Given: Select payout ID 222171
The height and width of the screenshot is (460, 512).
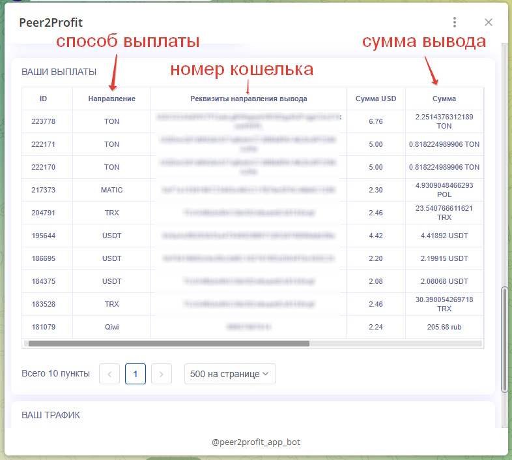Looking at the screenshot, I should (x=44, y=144).
